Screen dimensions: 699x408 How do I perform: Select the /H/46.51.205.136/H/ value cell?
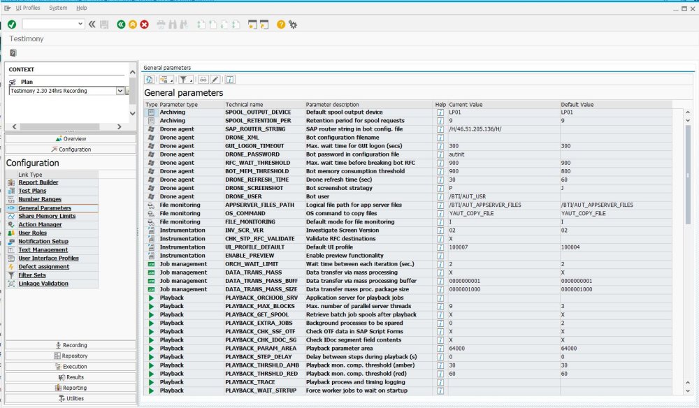pos(504,129)
